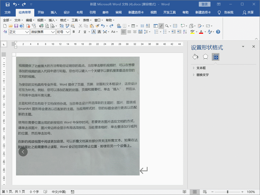Image resolution: width=260 pixels, height=195 pixels.
Task: Click the Columns layout icon
Action: click(x=142, y=26)
